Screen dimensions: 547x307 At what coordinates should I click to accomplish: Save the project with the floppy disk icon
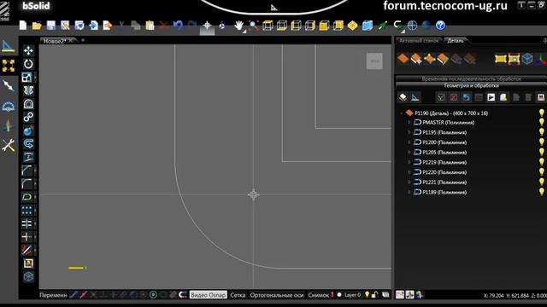51,26
